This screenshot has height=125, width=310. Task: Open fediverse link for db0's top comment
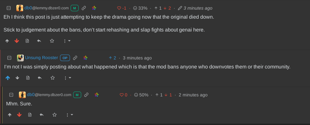[x=94, y=8]
